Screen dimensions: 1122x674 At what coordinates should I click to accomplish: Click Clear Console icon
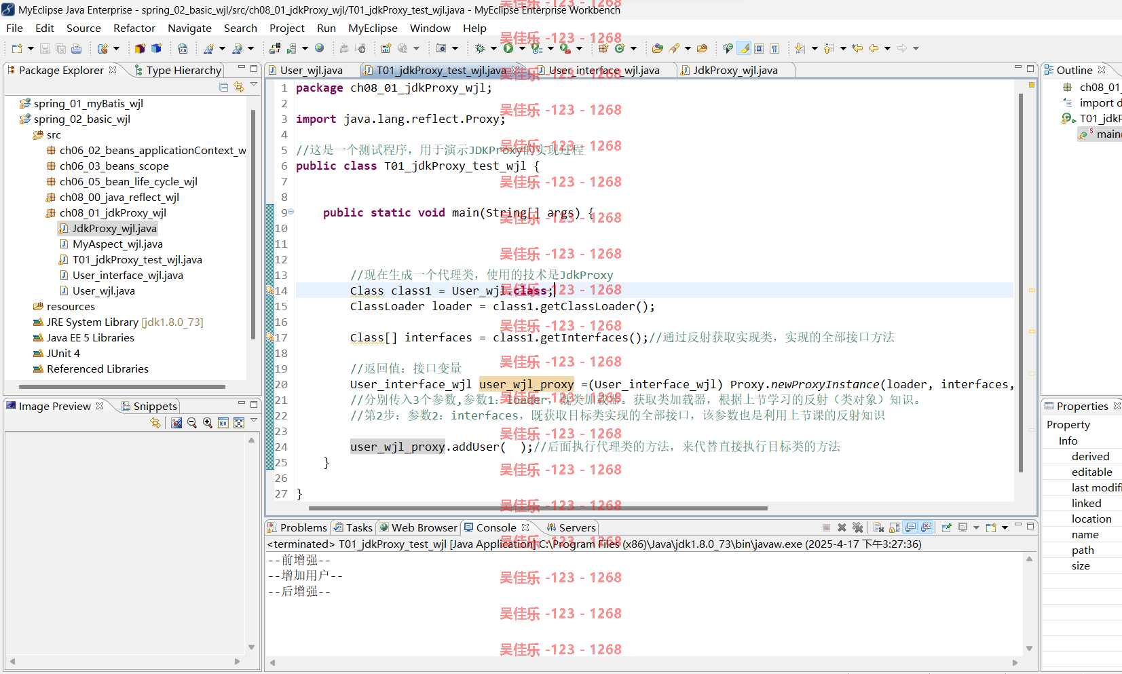click(x=878, y=527)
